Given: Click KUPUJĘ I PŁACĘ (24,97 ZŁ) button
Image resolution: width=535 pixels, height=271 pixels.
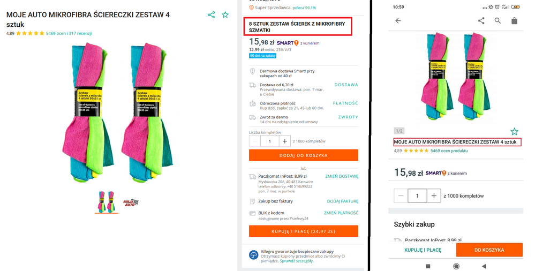Looking at the screenshot, I should 303,231.
